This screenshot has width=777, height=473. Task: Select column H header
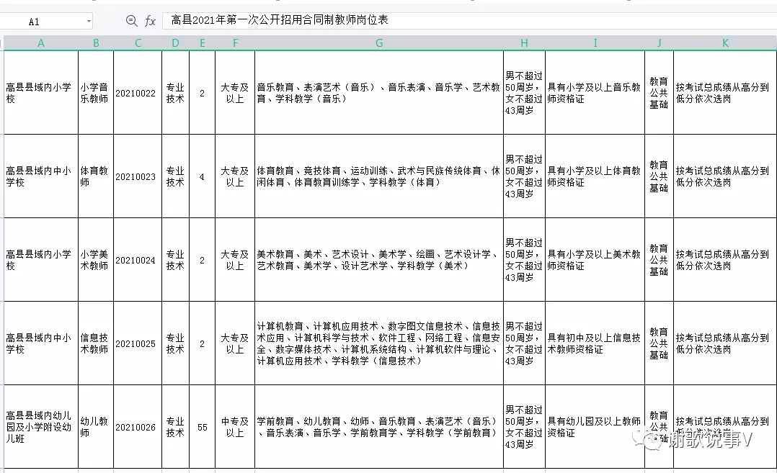[x=524, y=43]
